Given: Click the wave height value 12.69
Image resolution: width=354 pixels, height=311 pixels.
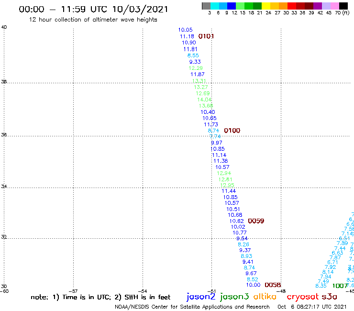Looking at the screenshot, I should click(x=203, y=93).
